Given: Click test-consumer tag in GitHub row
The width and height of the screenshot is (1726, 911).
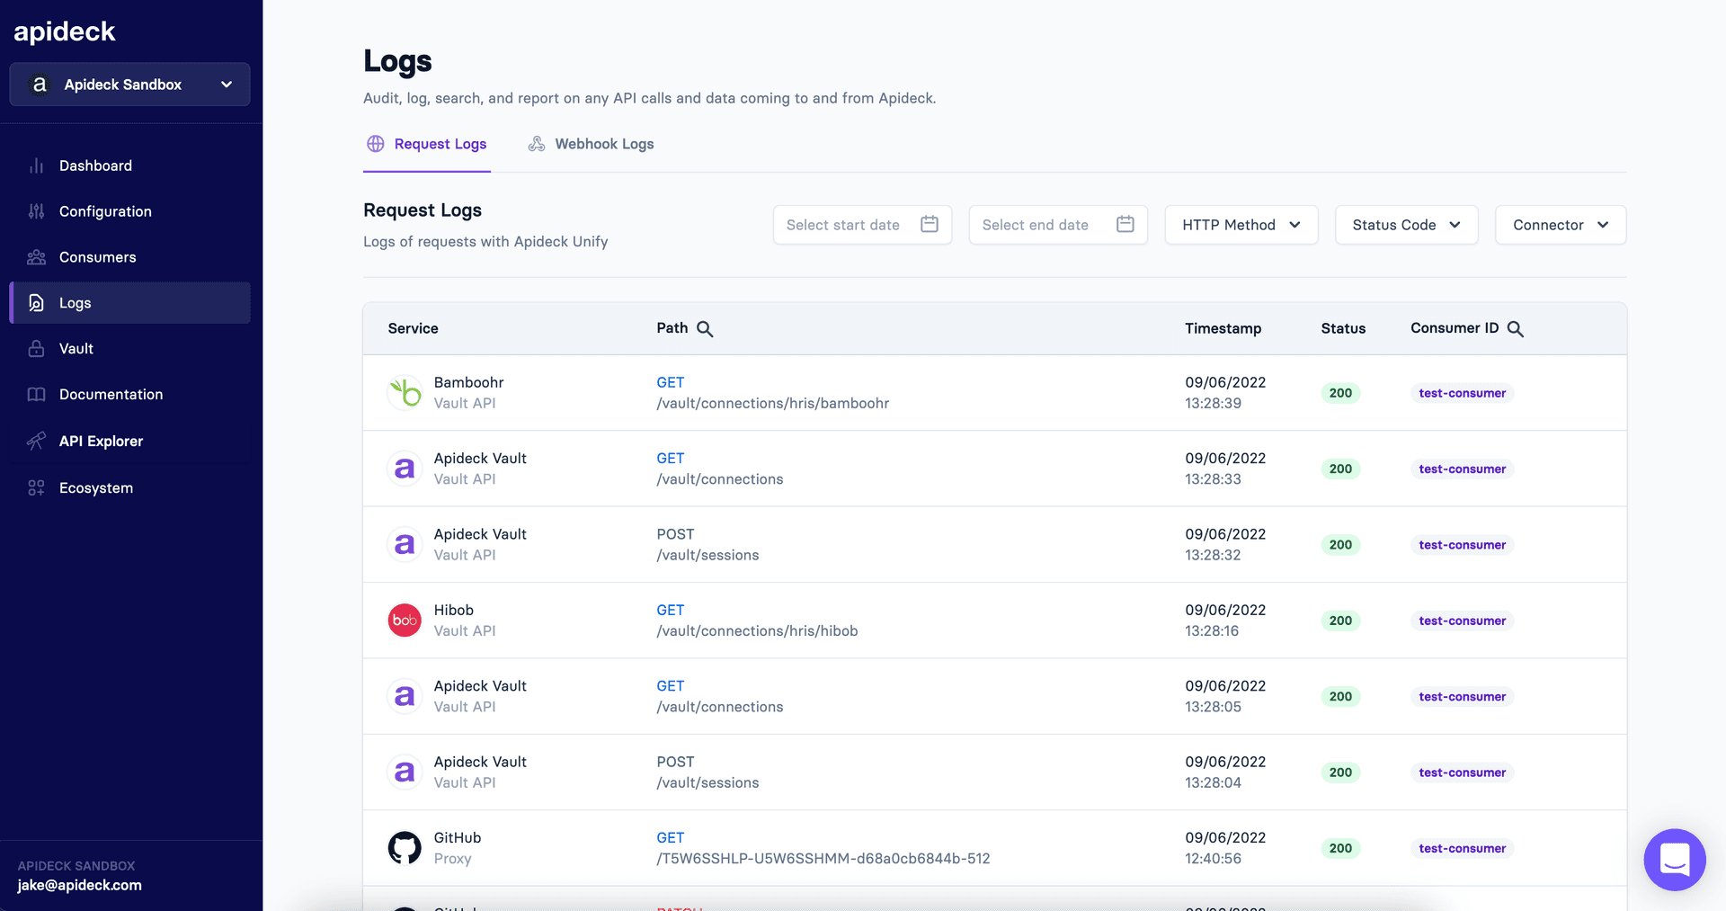Looking at the screenshot, I should point(1462,848).
